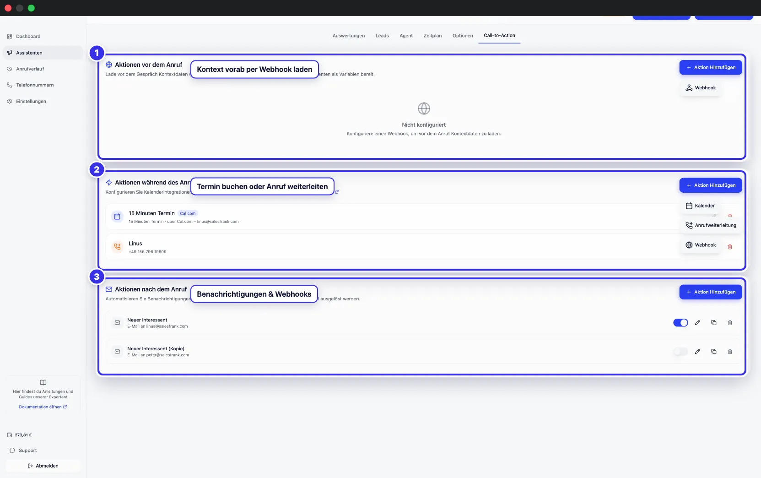Viewport: 761px width, 478px height.
Task: Switch to the Leads tab
Action: (x=382, y=36)
